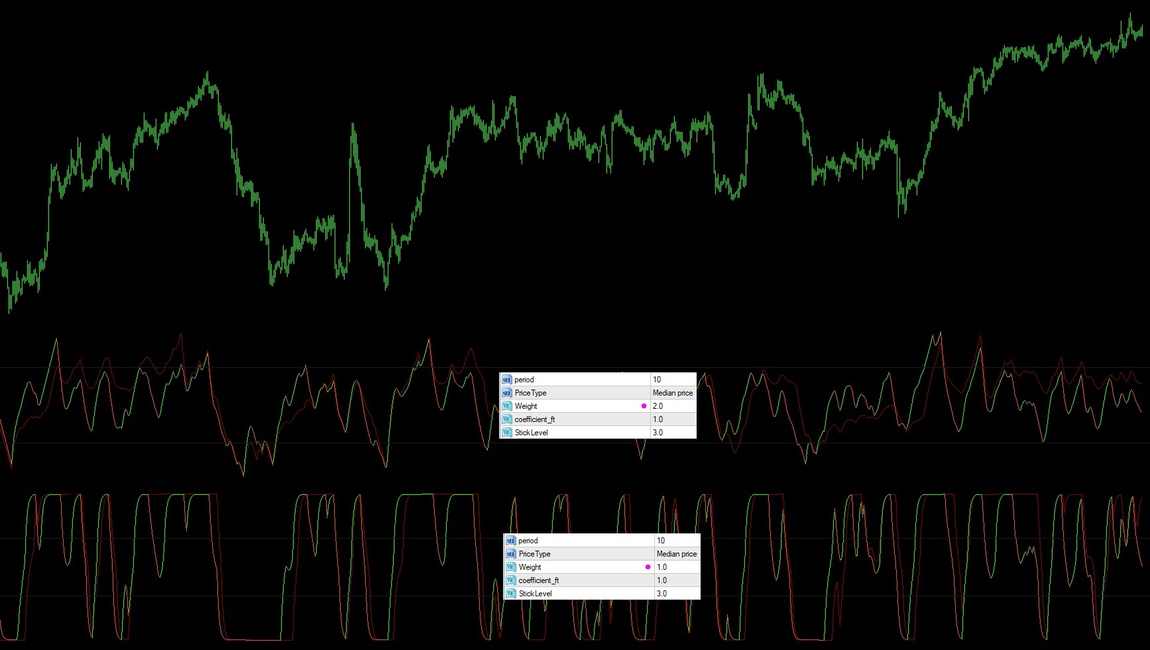
Task: Select the "StickLevel" label in lower table
Action: coord(536,594)
